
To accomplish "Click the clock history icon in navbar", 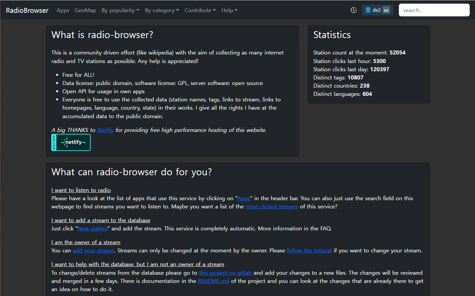I will point(354,10).
